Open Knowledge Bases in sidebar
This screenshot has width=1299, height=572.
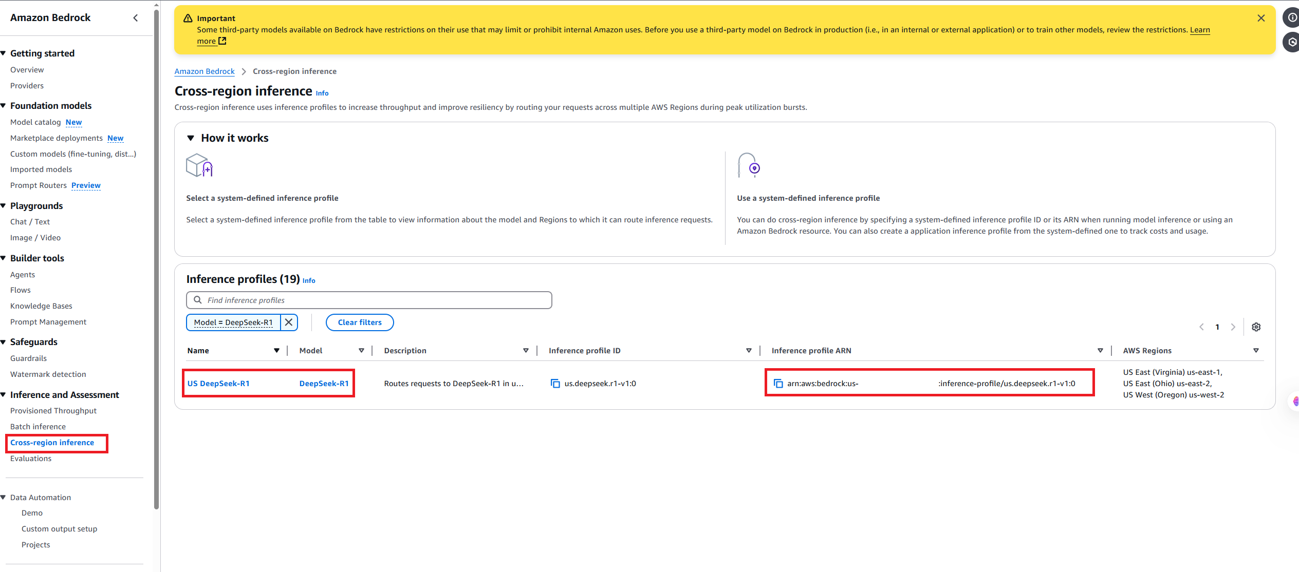[x=41, y=306]
